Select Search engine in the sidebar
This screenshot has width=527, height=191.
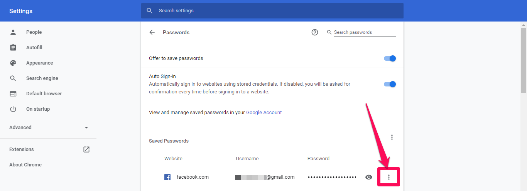pyautogui.click(x=42, y=78)
